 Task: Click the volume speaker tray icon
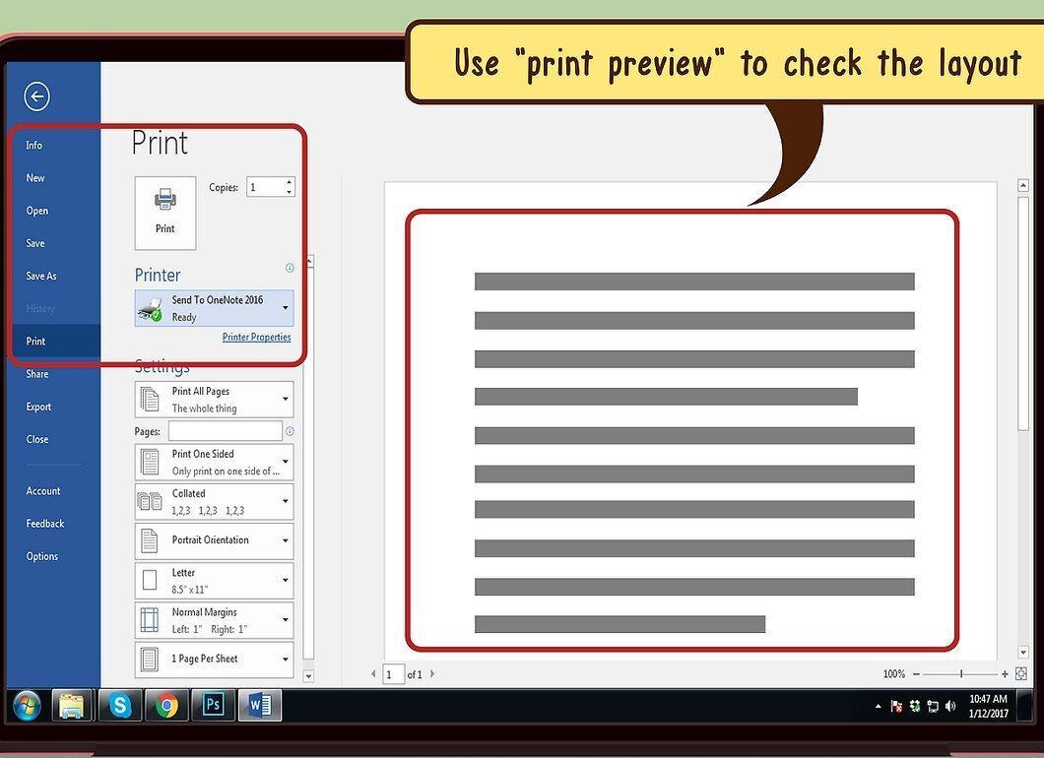[x=950, y=706]
